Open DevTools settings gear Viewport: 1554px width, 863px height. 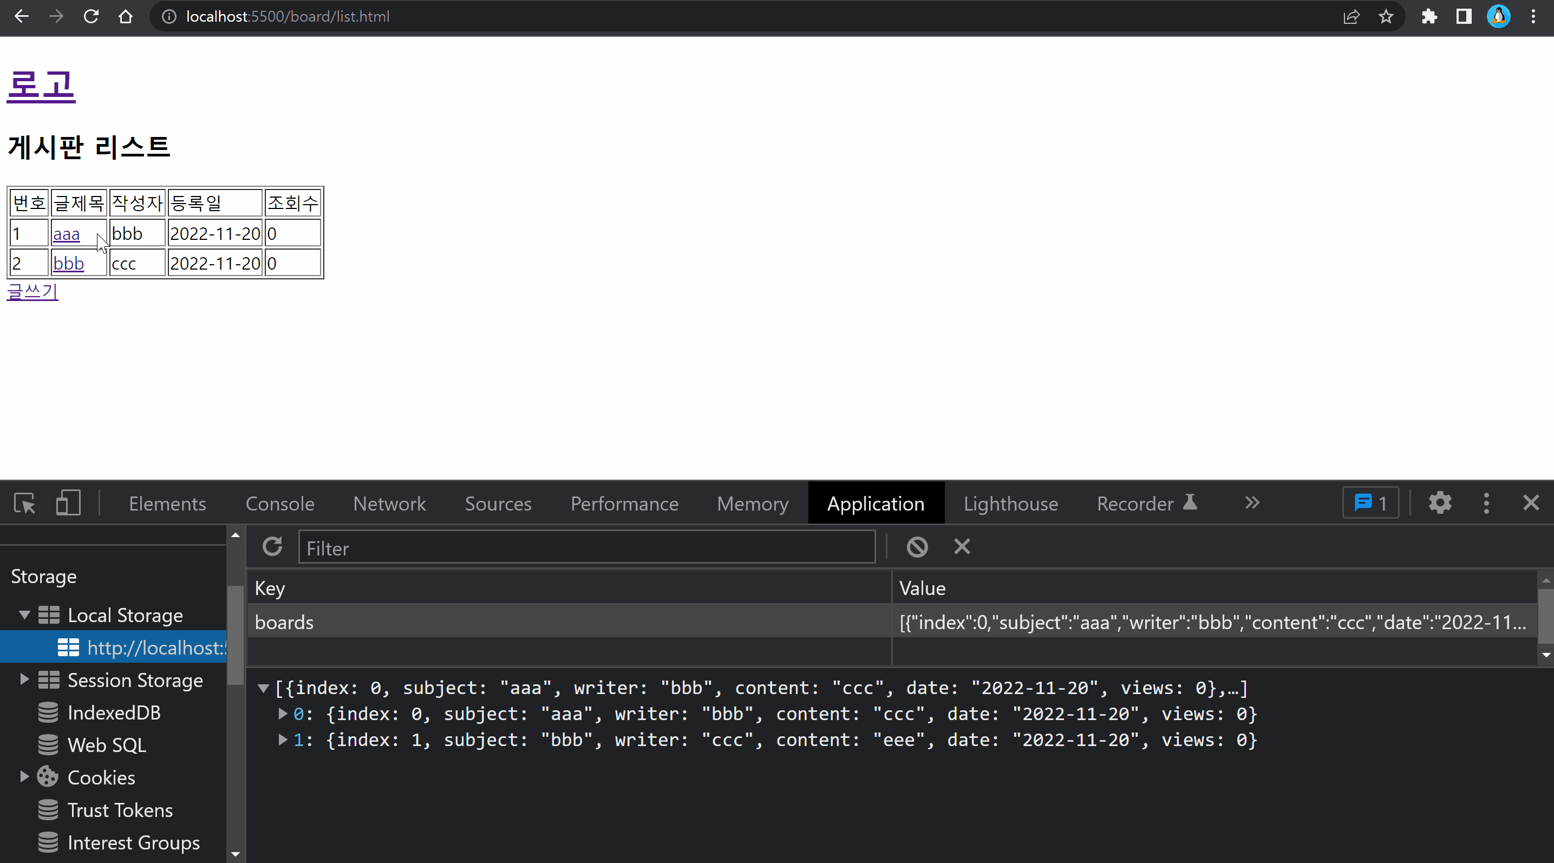click(x=1440, y=503)
